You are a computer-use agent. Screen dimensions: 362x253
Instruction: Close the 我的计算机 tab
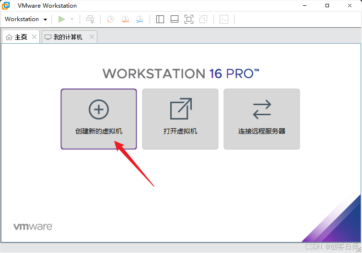click(x=92, y=36)
